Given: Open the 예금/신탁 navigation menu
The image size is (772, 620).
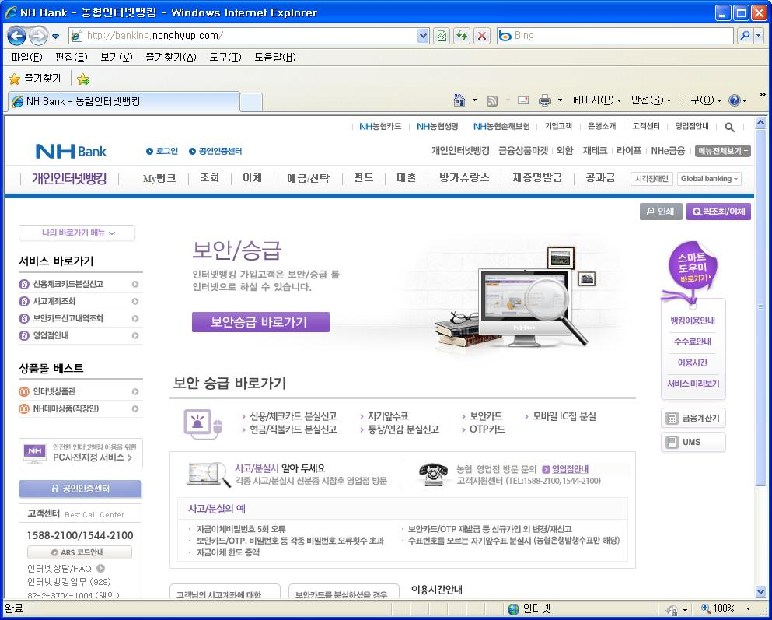Looking at the screenshot, I should [x=308, y=178].
